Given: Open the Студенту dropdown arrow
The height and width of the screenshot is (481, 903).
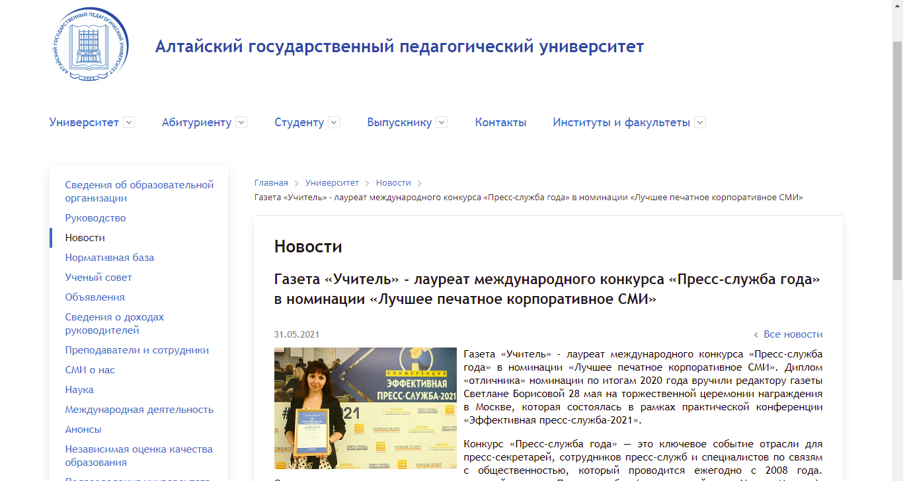Looking at the screenshot, I should 334,122.
